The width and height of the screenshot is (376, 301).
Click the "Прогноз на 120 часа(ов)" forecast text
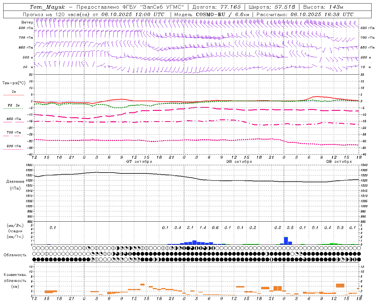pos(56,14)
